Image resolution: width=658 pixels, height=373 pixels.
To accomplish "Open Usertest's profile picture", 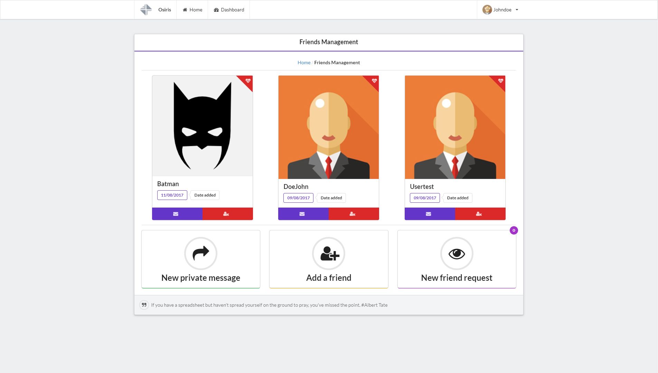I will pos(455,127).
